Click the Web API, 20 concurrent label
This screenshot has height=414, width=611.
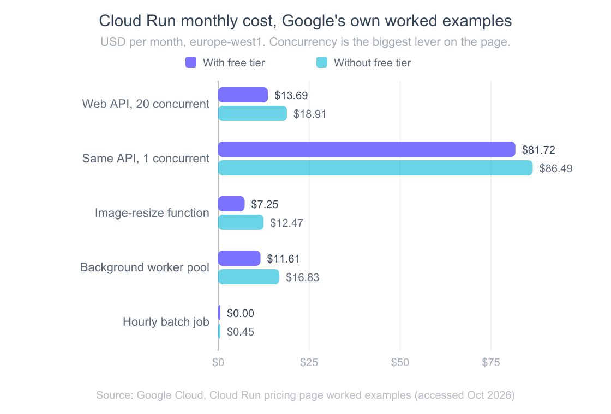pyautogui.click(x=146, y=104)
